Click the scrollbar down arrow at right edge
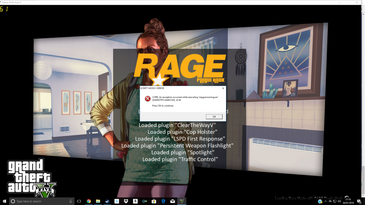The width and height of the screenshot is (365, 205). [x=363, y=196]
